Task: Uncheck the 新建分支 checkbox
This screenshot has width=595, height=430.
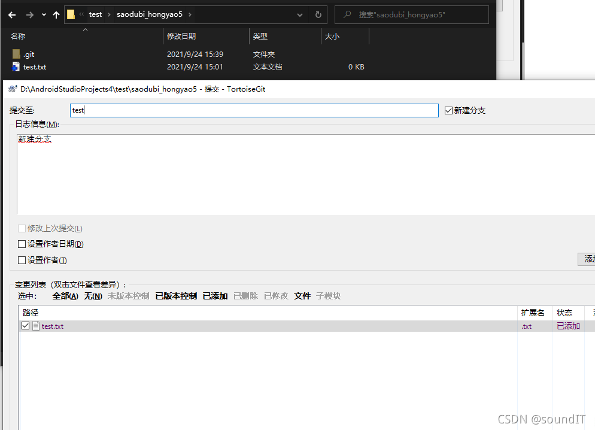Action: 448,110
